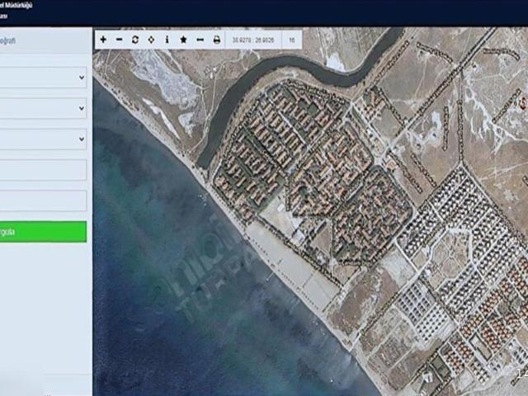Click the first empty text input field
The height and width of the screenshot is (396, 528).
[43, 170]
